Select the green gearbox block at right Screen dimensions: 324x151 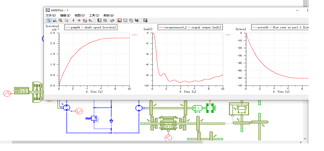[239, 109]
